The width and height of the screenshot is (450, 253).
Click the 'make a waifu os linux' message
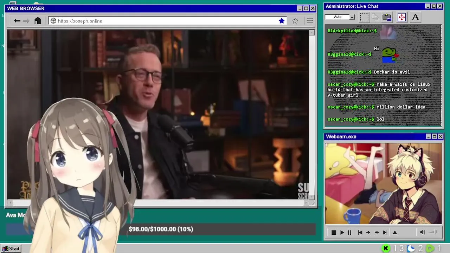pos(379,90)
